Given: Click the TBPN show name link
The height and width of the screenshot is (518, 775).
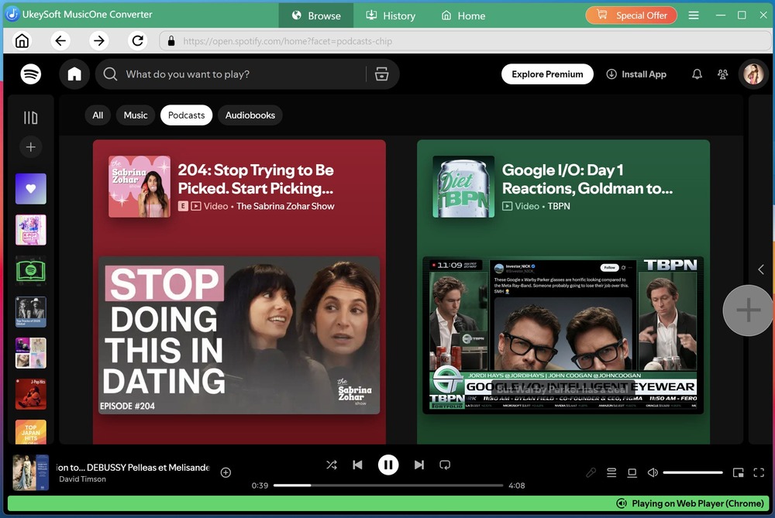Looking at the screenshot, I should click(559, 206).
